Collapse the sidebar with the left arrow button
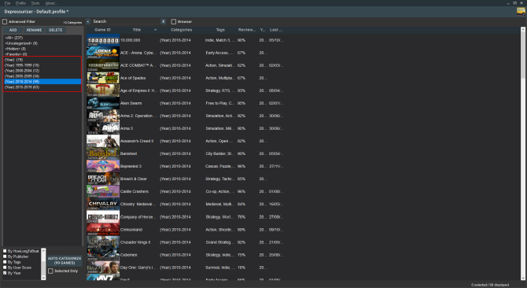This screenshot has height=288, width=527. point(88,21)
